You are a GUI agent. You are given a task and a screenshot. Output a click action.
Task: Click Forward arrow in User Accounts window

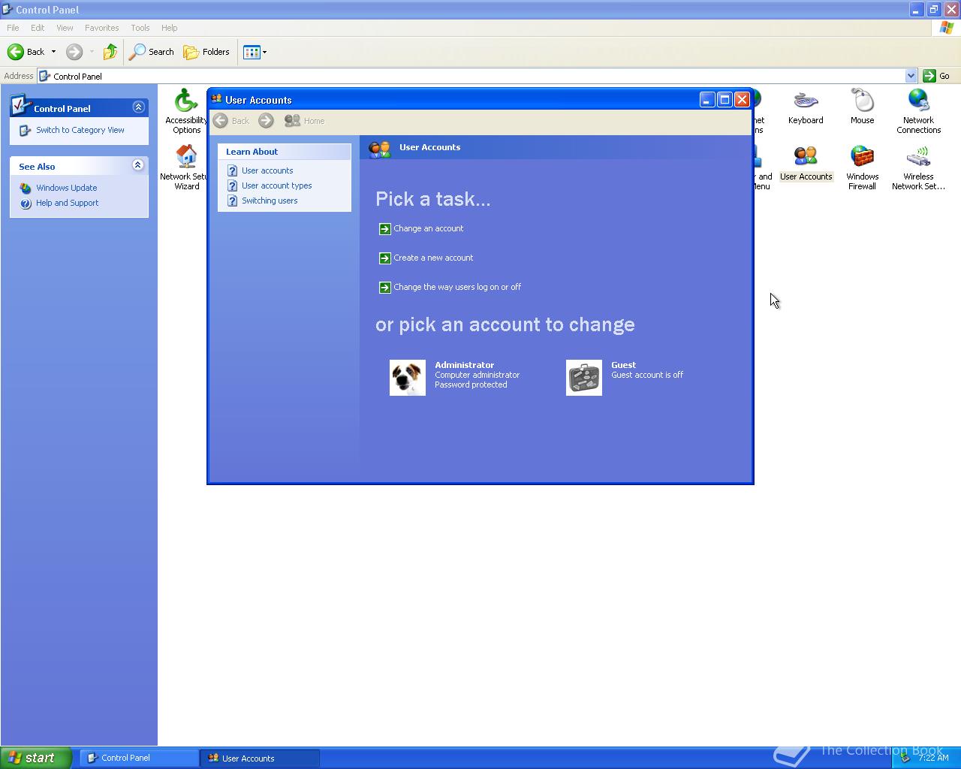pos(266,121)
